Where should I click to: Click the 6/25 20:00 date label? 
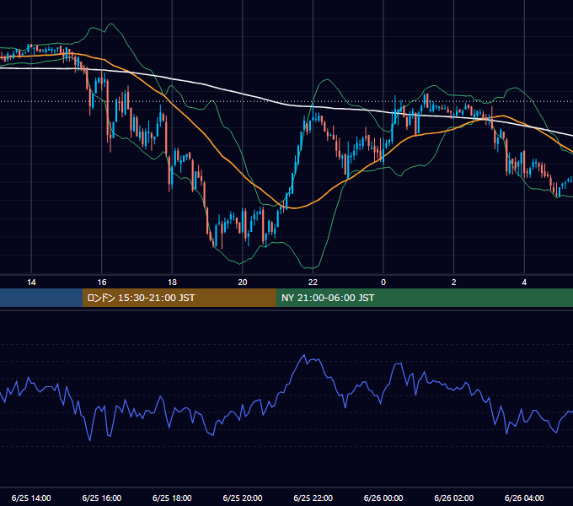coord(243,498)
